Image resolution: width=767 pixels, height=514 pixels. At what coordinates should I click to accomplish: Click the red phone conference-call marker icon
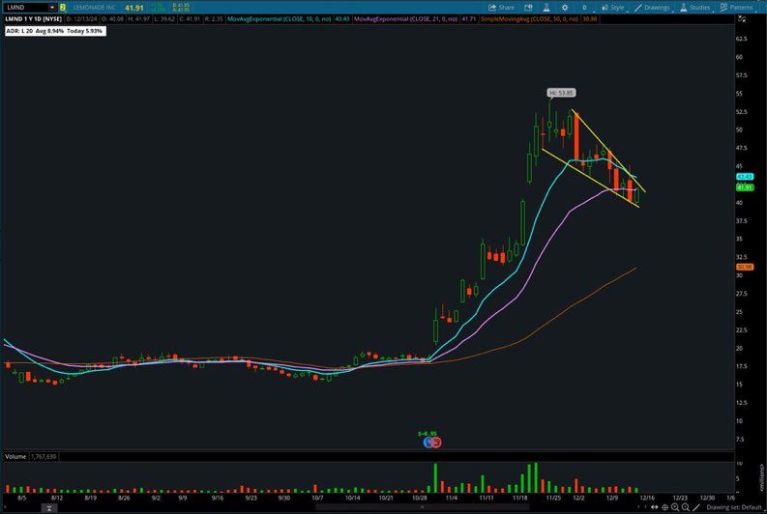coord(436,443)
